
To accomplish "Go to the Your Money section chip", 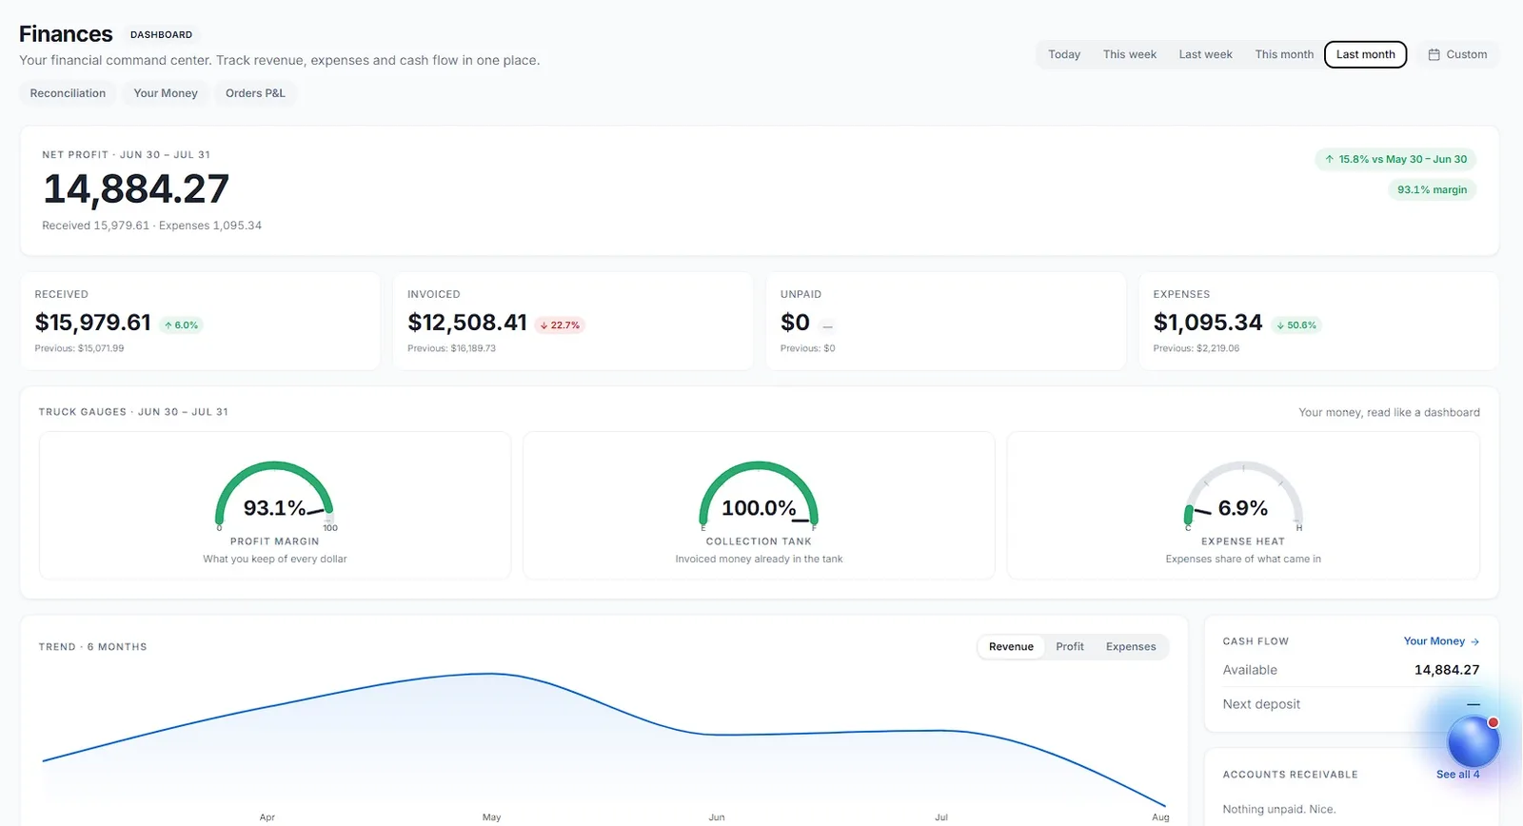I will pos(166,93).
